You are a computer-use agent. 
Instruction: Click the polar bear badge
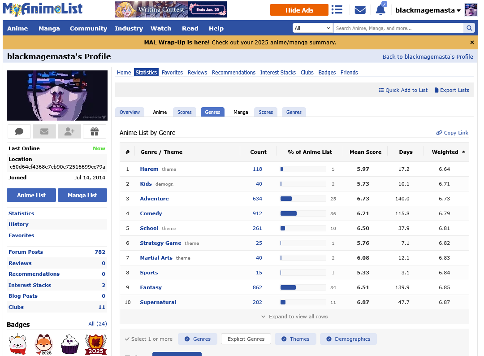(x=18, y=344)
